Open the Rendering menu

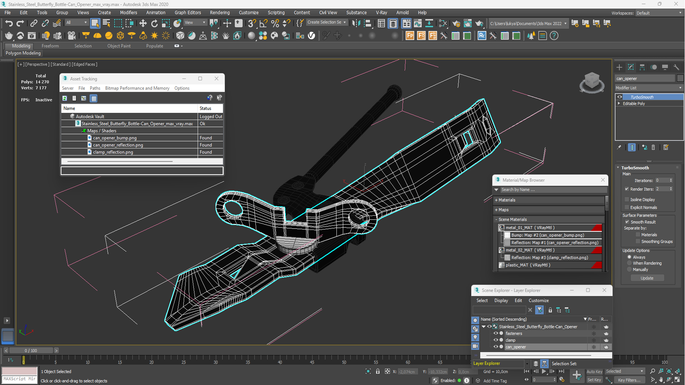[x=219, y=12]
